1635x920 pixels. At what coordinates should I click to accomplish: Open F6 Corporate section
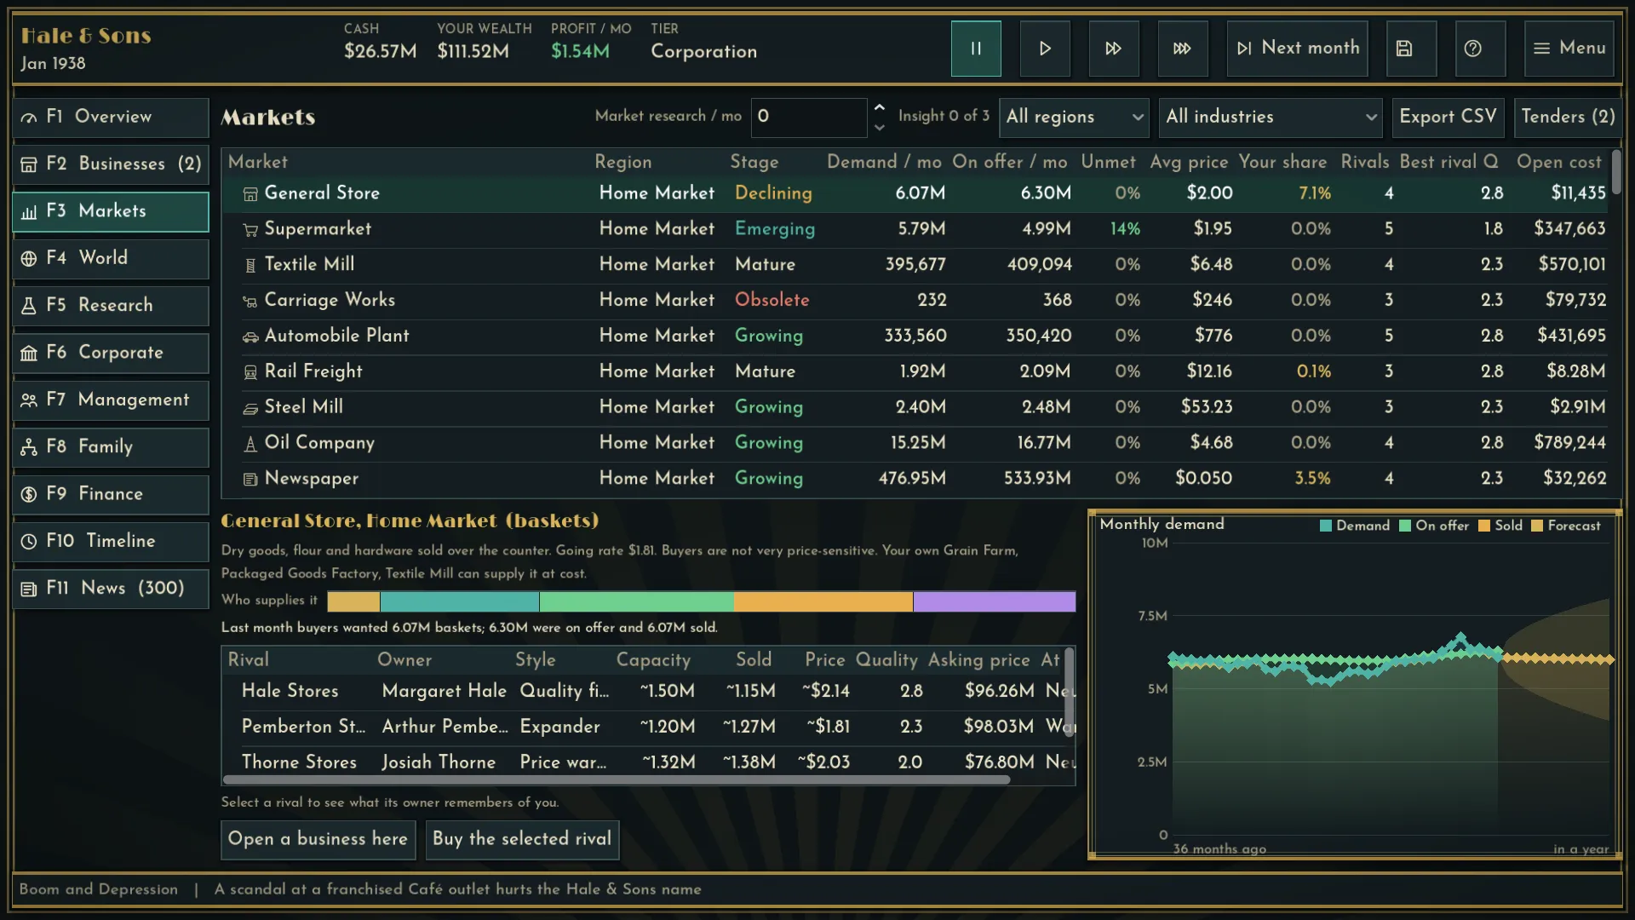pyautogui.click(x=111, y=354)
